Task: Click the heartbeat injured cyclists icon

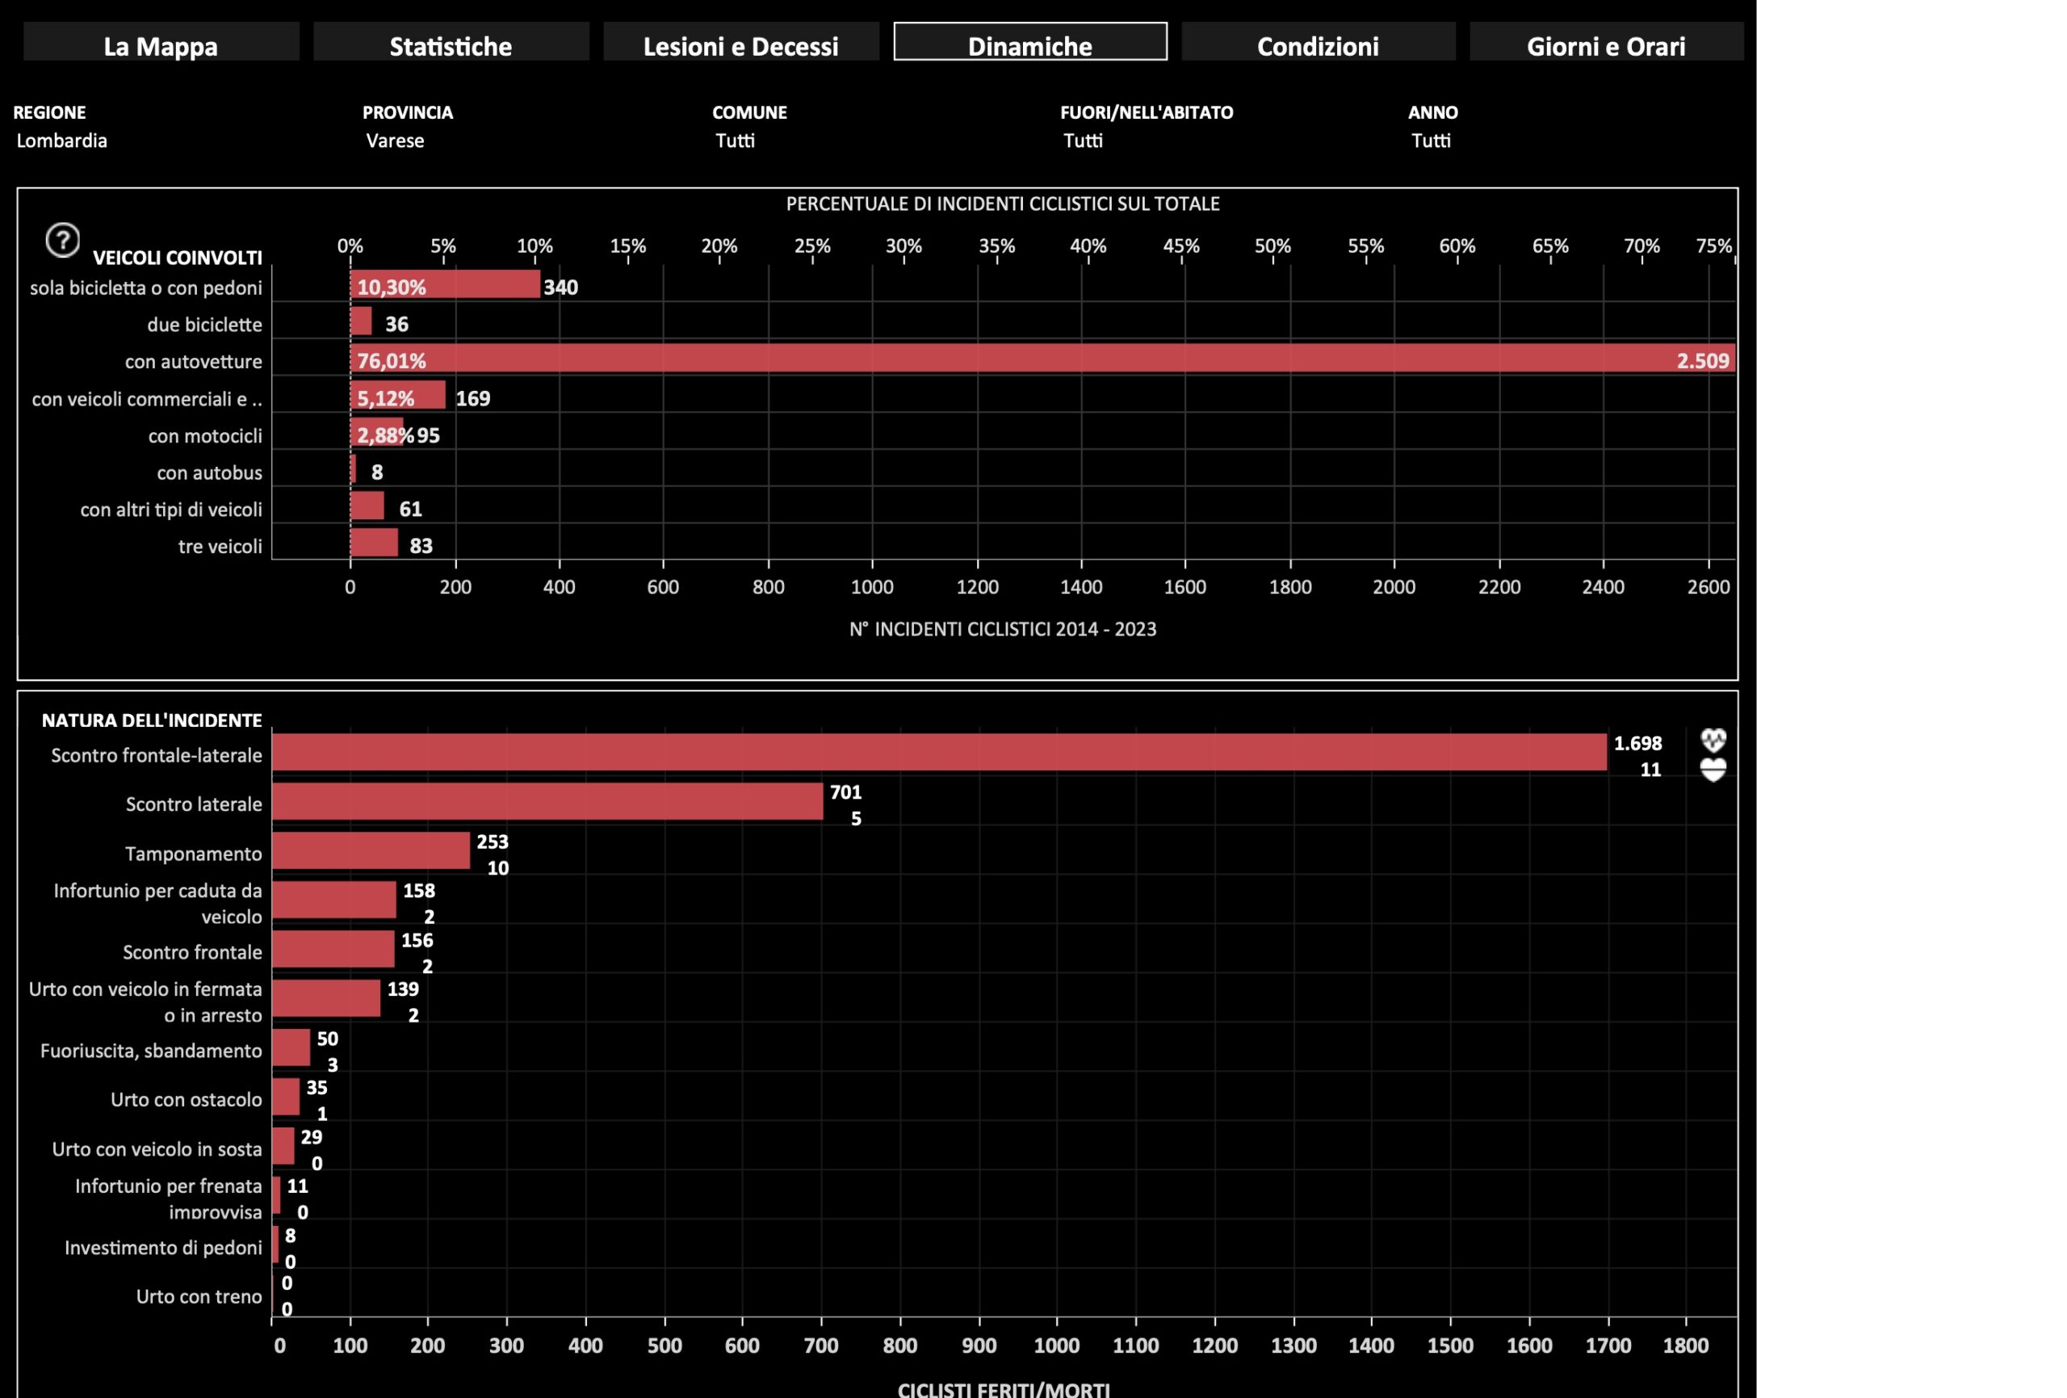Action: [1713, 740]
